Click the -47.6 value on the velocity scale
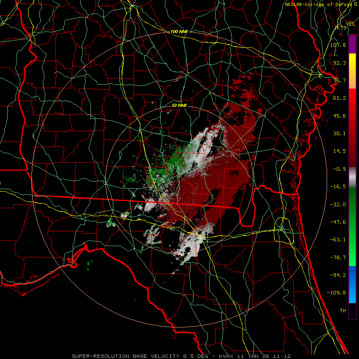The width and height of the screenshot is (359, 359). tap(338, 222)
